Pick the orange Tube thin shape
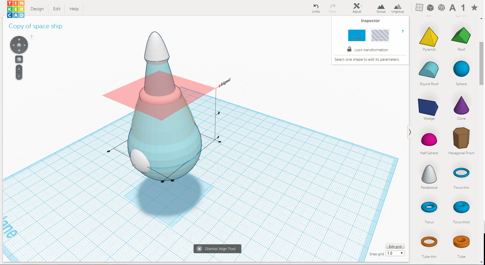Viewport: 485px width, 265px height. click(429, 242)
